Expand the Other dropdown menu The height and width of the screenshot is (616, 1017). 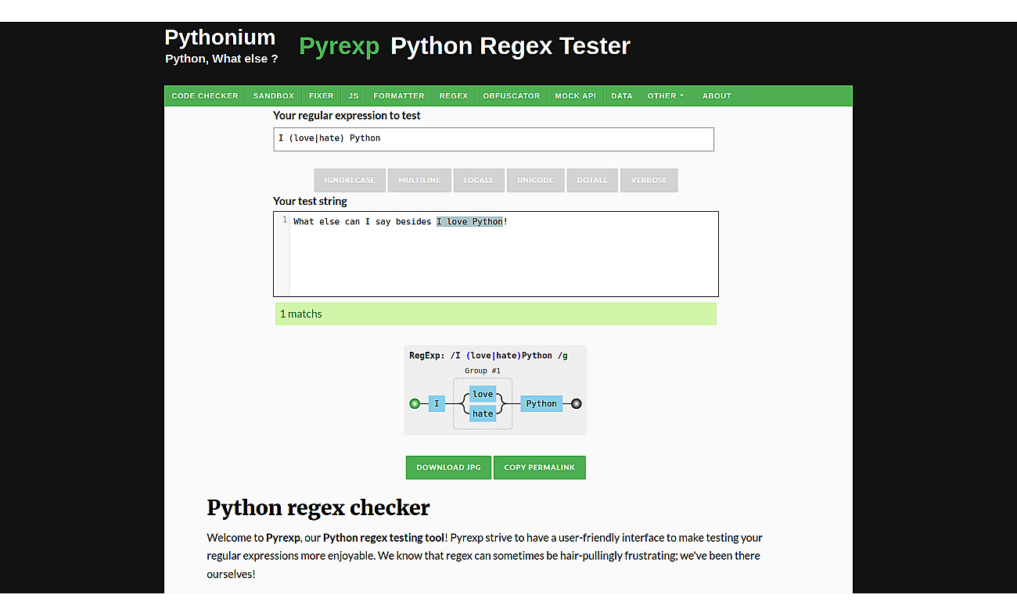click(x=666, y=96)
